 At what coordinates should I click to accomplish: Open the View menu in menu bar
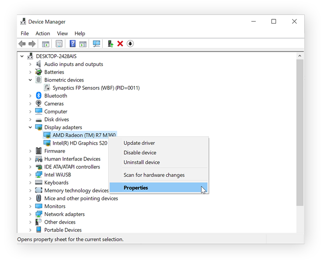point(62,33)
